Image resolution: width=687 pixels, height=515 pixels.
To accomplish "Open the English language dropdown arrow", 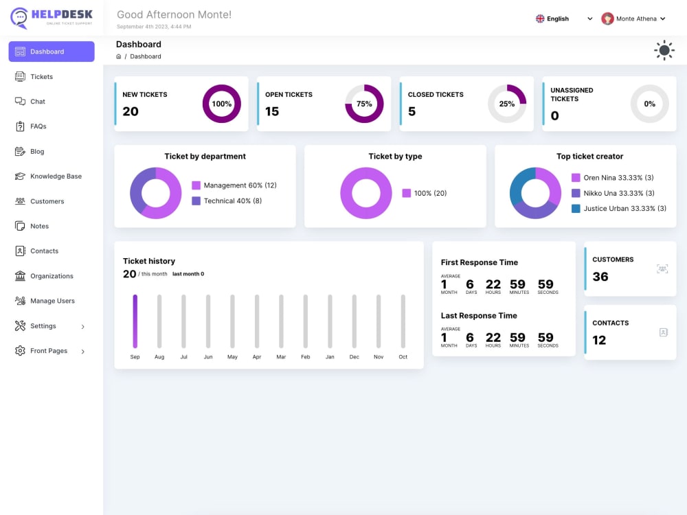I will tap(589, 19).
